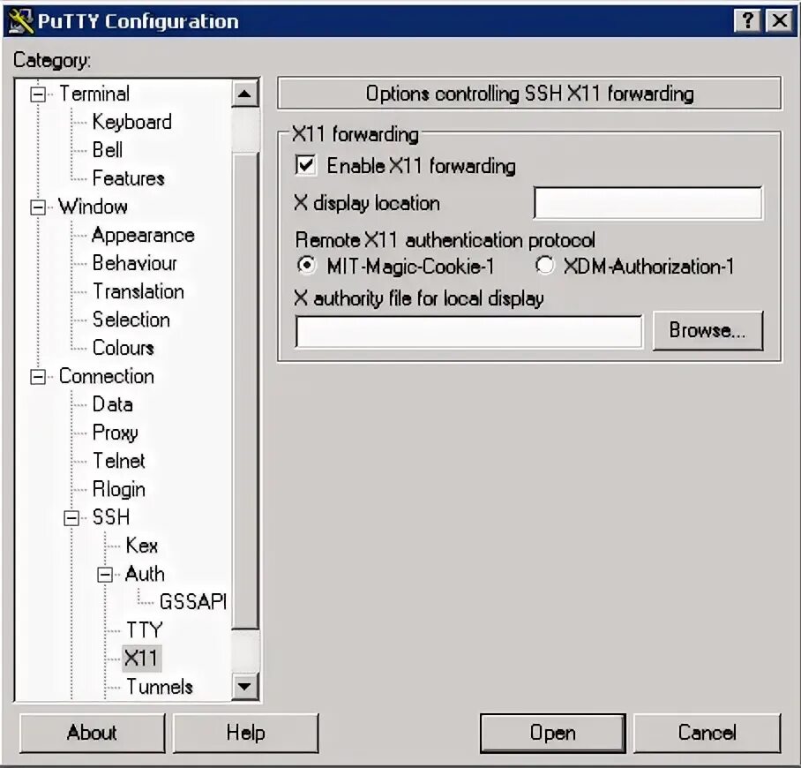Select the Selection category

pos(131,320)
